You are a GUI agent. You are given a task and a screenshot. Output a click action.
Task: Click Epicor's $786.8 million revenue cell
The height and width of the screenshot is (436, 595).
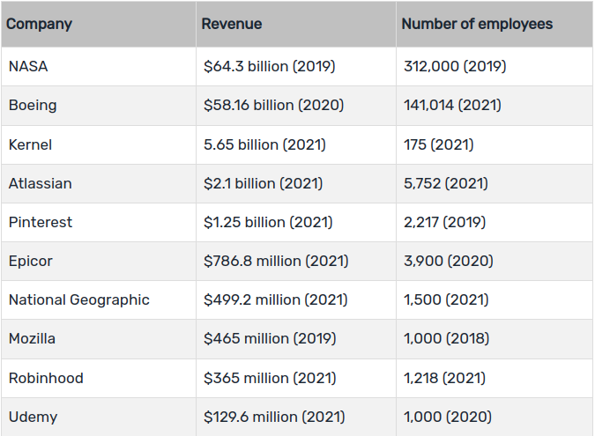tap(276, 261)
